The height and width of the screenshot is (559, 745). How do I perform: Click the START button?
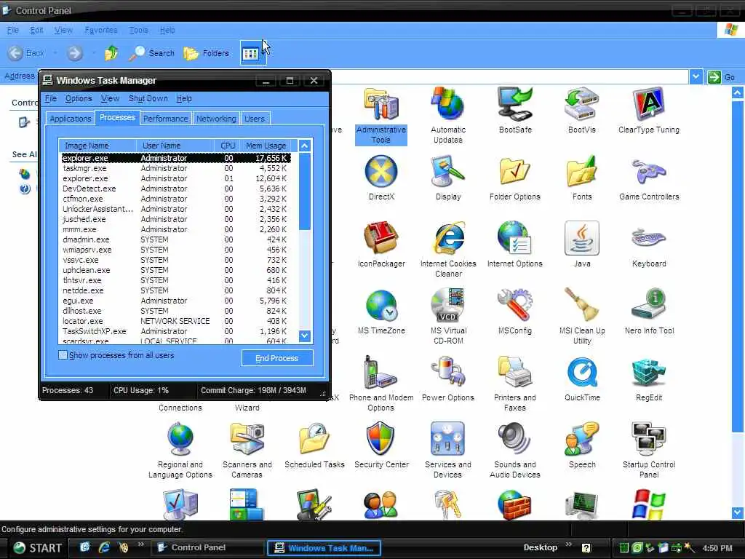[37, 547]
